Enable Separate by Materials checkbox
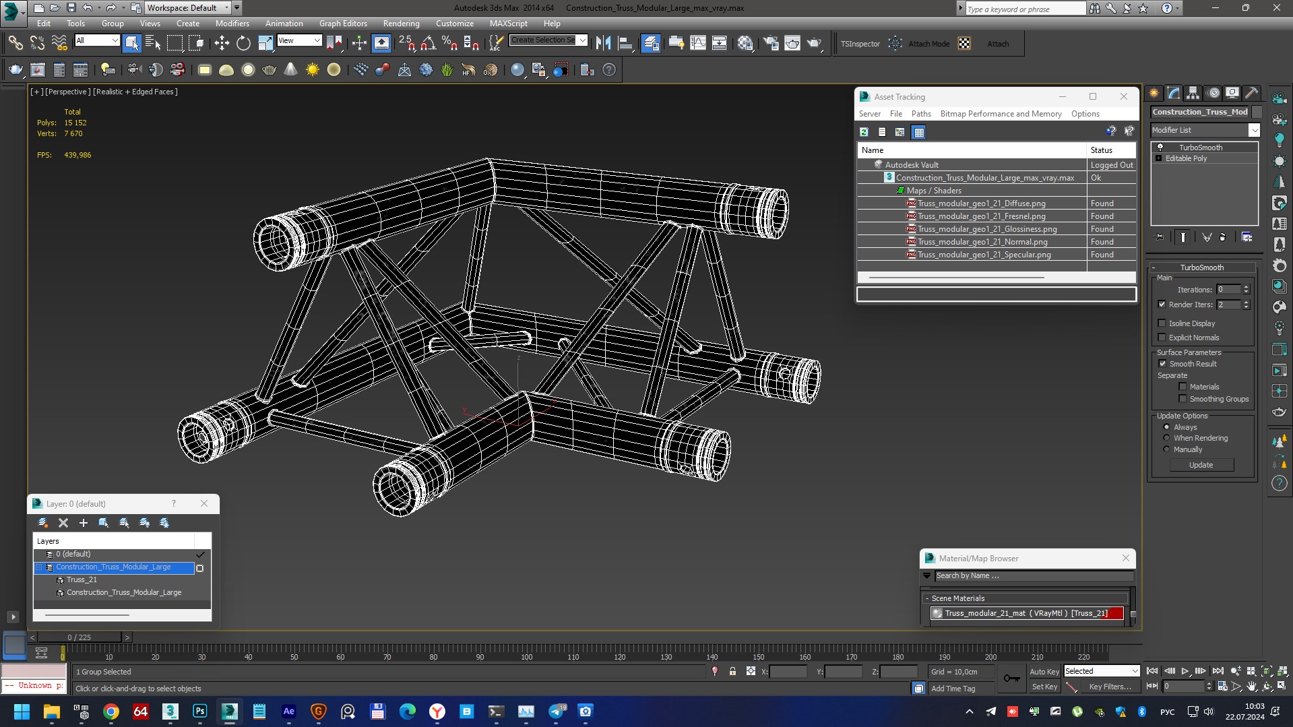Screen dimensions: 1293x727 (x=1182, y=387)
